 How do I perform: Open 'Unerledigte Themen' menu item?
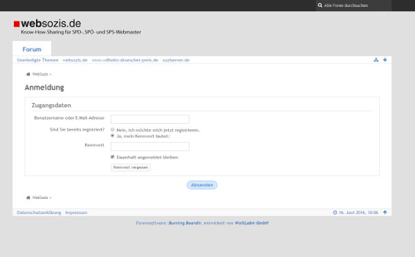point(37,60)
